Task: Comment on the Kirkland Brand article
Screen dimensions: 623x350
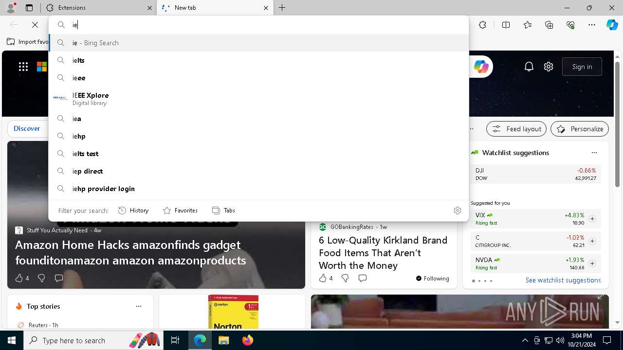Action: click(x=363, y=278)
